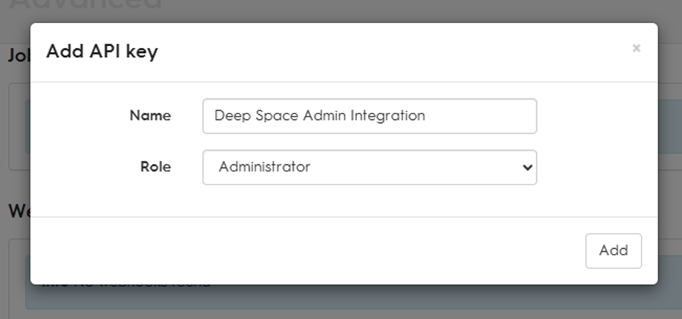The height and width of the screenshot is (319, 682).
Task: Close the Add API key dialog
Action: pos(636,48)
